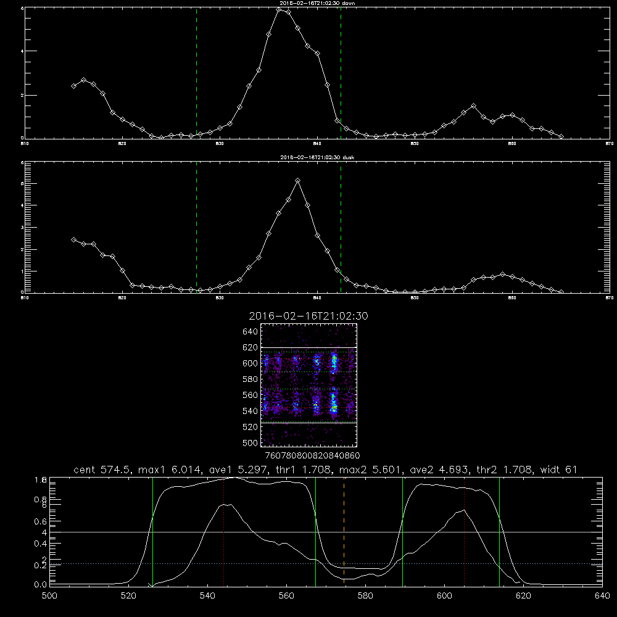Click the image y-axis label "520"
The width and height of the screenshot is (617, 617).
click(250, 427)
